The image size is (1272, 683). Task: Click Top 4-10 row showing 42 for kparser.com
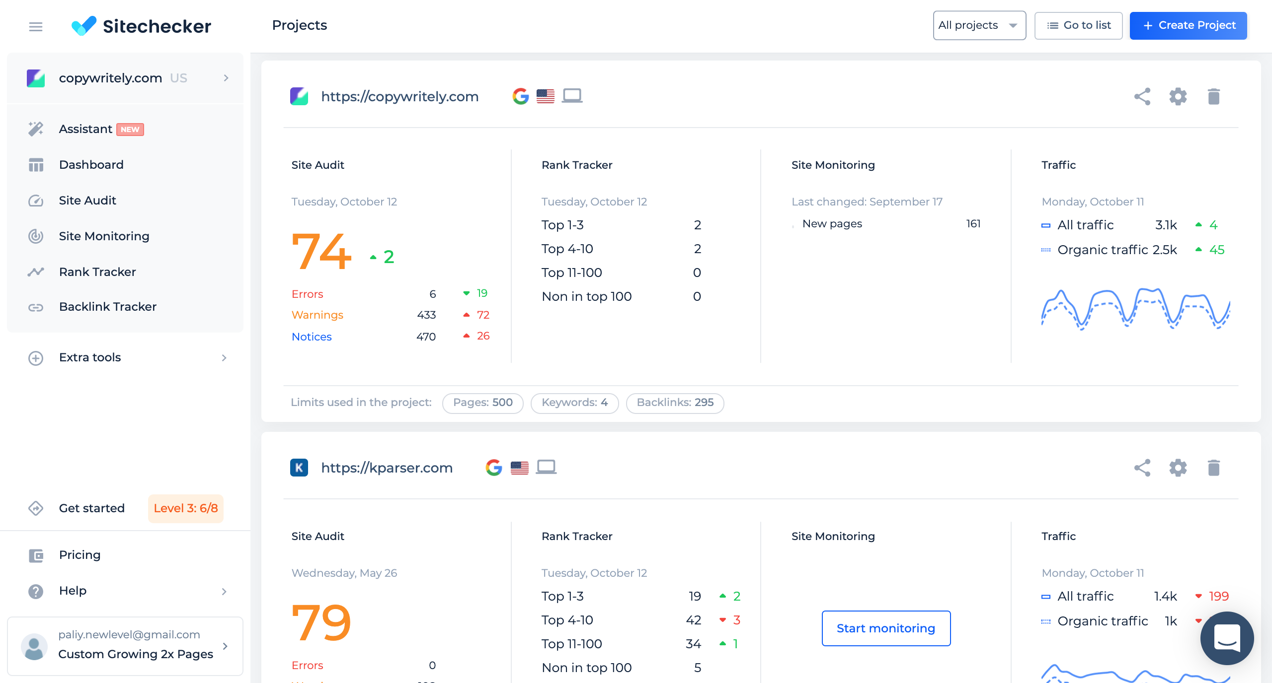(x=641, y=620)
